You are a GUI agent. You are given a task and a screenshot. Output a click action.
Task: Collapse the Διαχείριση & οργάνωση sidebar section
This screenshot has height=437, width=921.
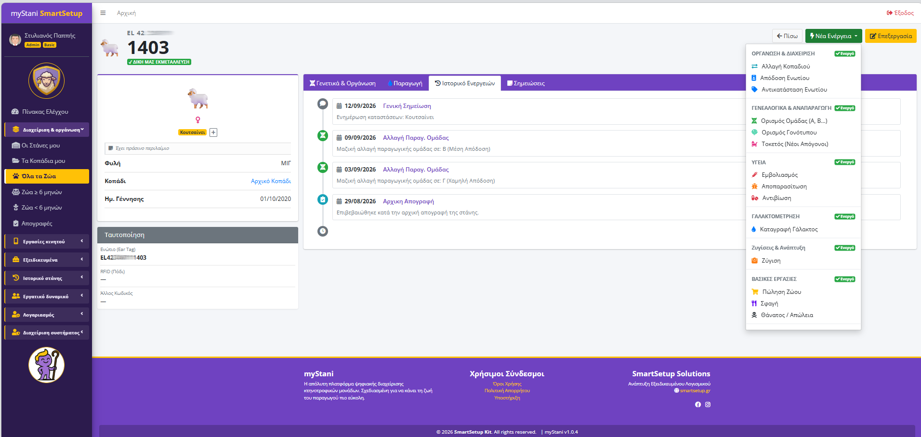[47, 130]
